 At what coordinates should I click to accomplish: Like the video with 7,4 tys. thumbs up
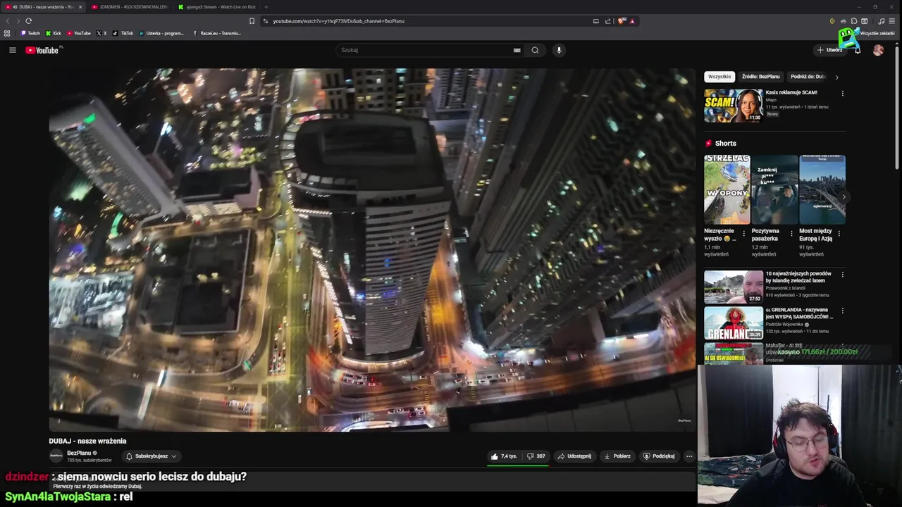504,456
